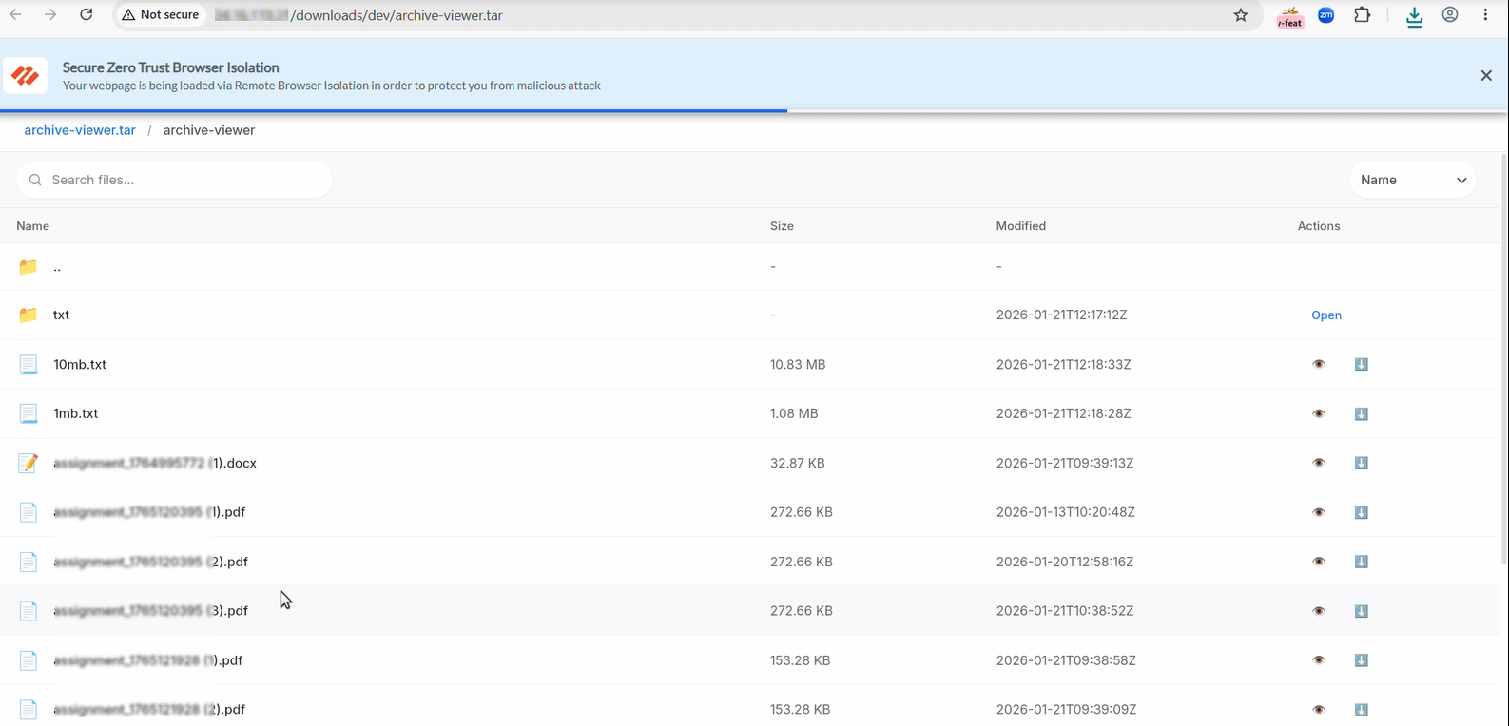
Task: Click the text file icon beside 1mb.txt
Action: click(29, 413)
